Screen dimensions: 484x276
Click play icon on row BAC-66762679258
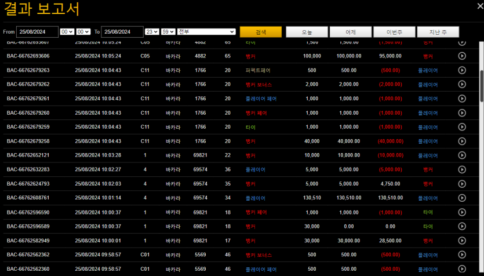(462, 141)
